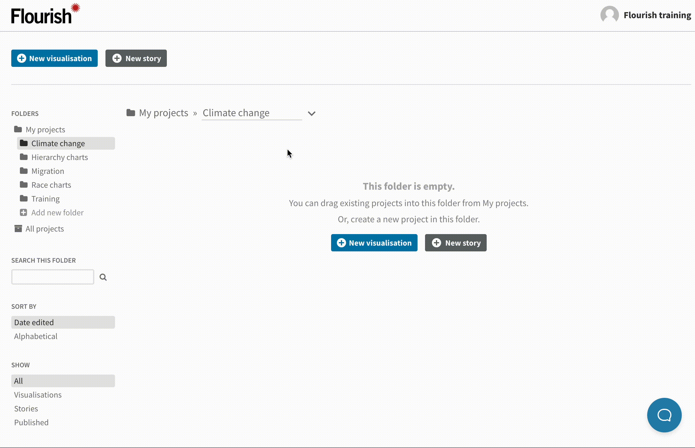Screen dimensions: 695x448
Task: Click the magnifying glass search icon
Action: pyautogui.click(x=103, y=277)
